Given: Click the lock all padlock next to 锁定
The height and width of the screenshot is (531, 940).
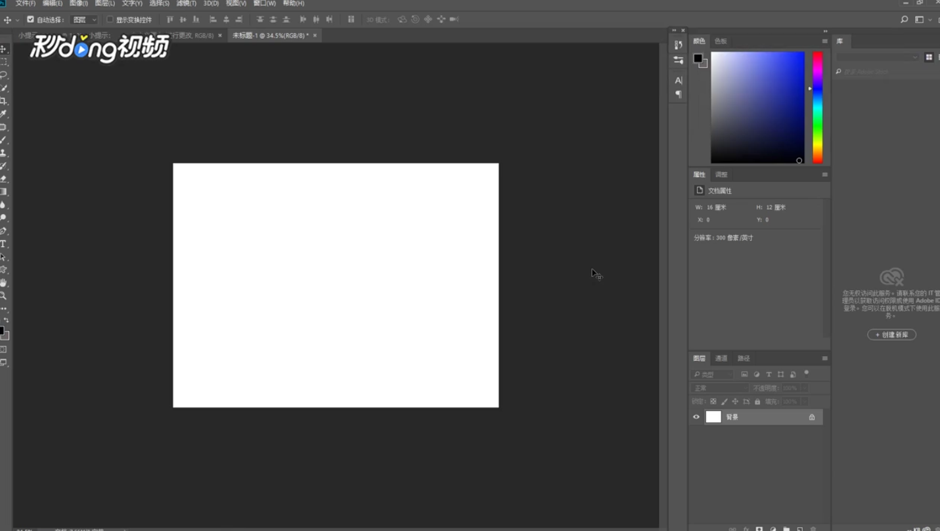Looking at the screenshot, I should pyautogui.click(x=757, y=401).
